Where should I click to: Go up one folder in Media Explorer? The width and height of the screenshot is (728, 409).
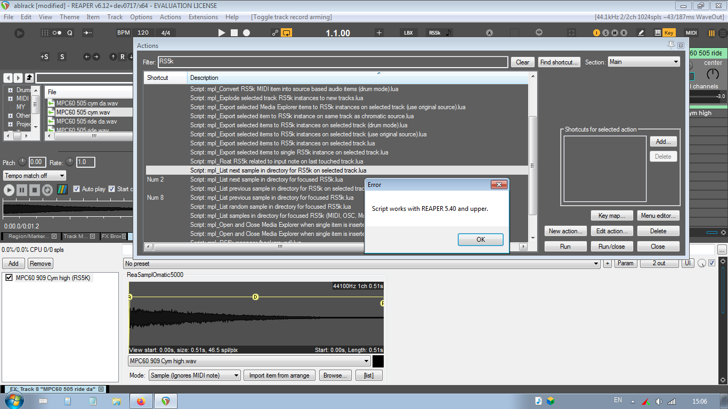point(29,78)
